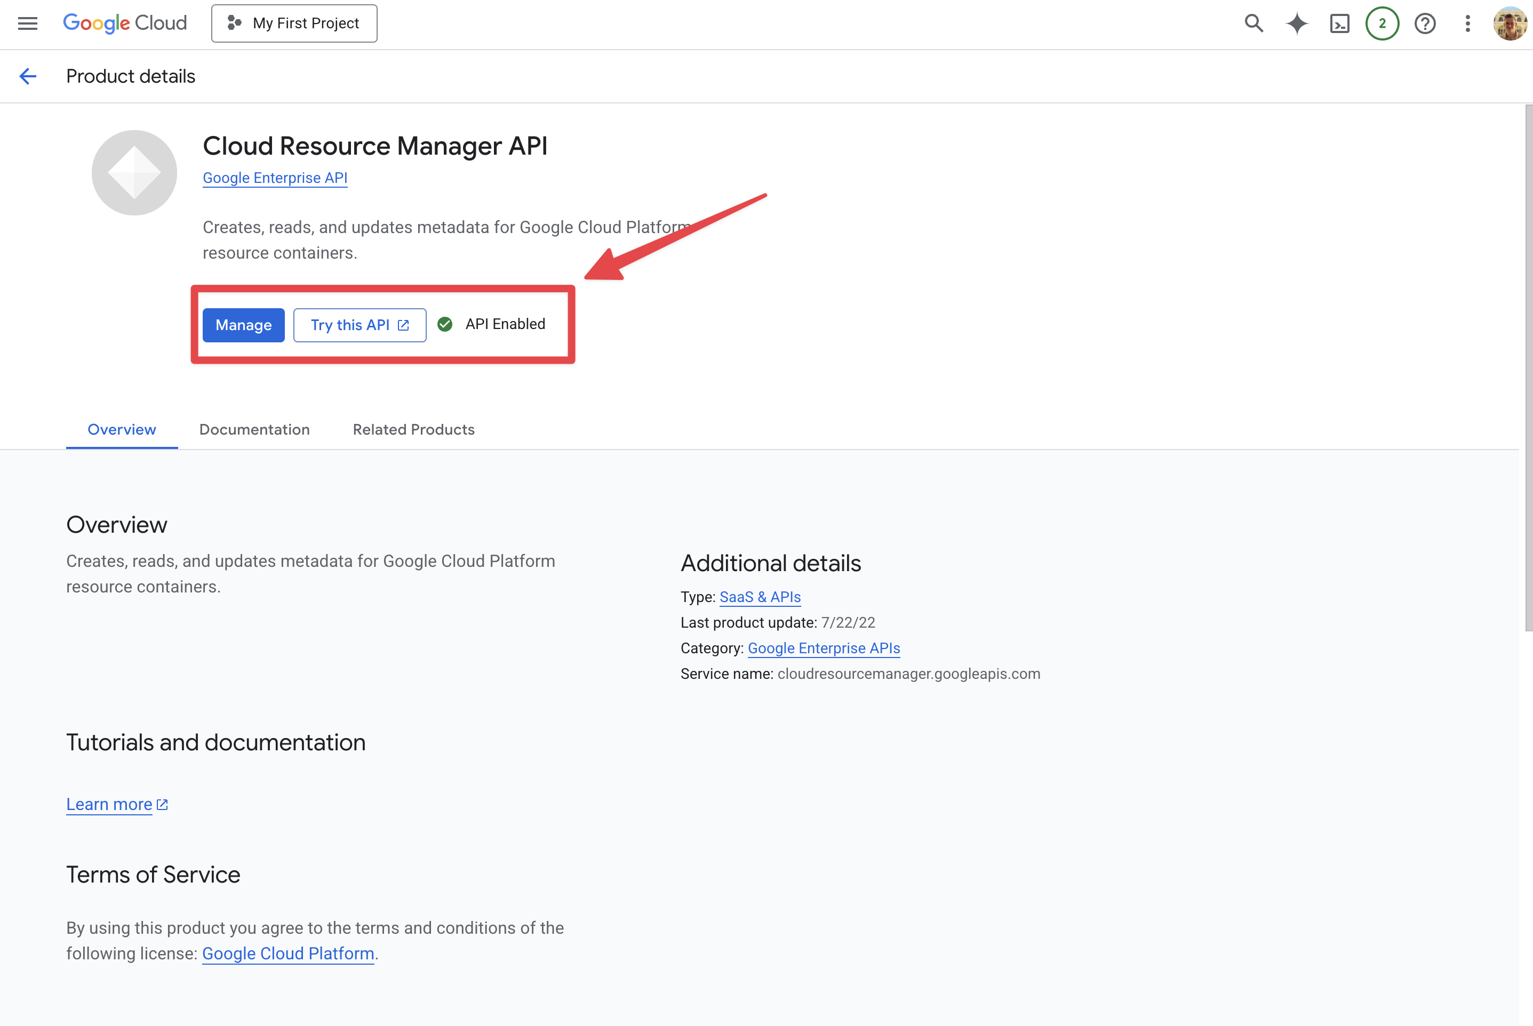Click the Google Cloud logo
1533x1026 pixels.
(124, 22)
